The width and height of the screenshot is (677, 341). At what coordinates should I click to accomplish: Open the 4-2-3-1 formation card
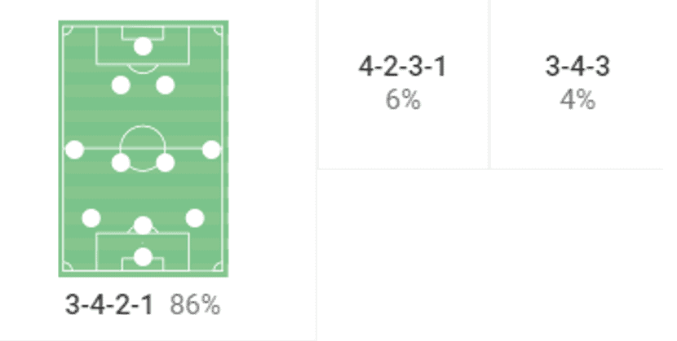(403, 84)
